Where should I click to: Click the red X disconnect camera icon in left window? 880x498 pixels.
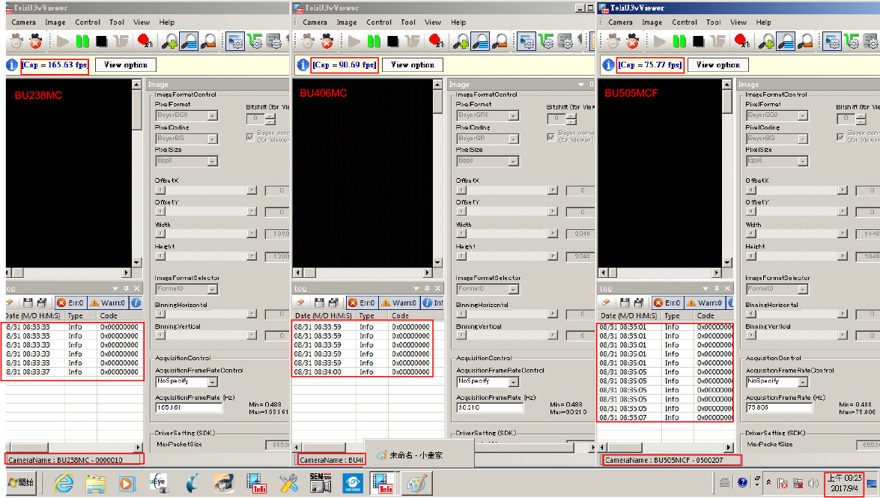coord(35,41)
